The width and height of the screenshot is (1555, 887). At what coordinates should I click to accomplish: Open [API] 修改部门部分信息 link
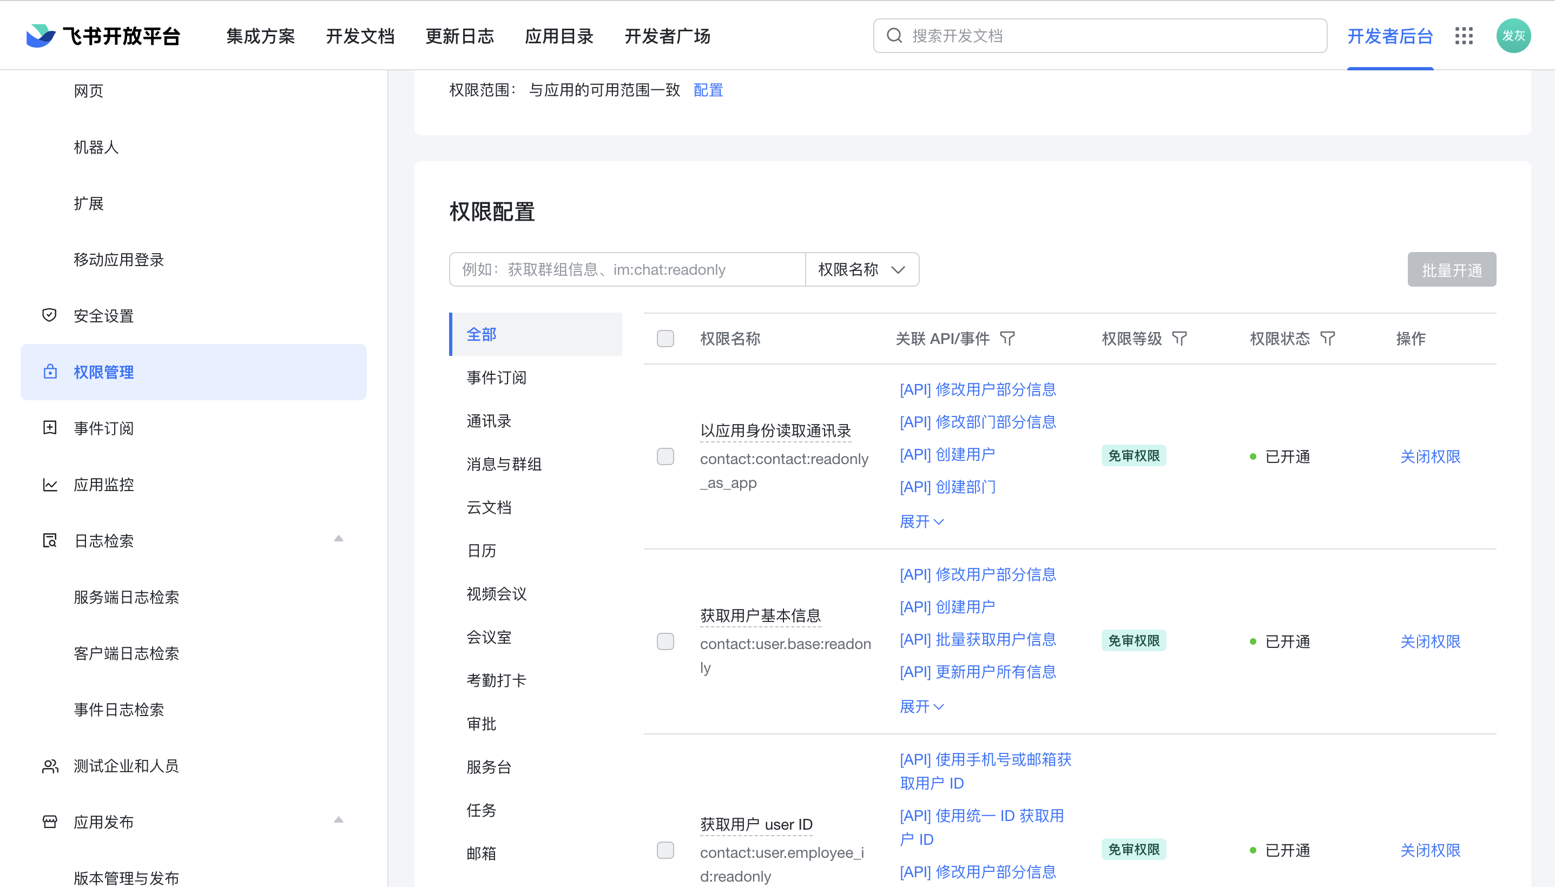(977, 422)
